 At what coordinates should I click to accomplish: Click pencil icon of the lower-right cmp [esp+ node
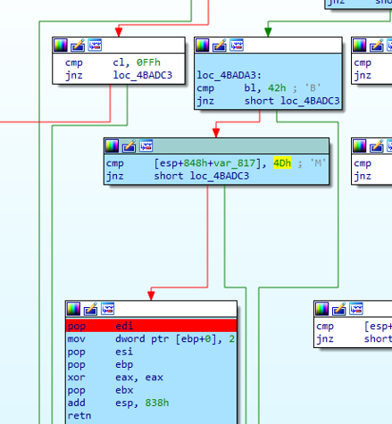(x=339, y=309)
